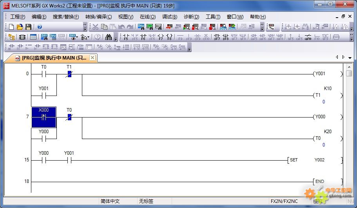Select the T1 contact in rung 0
The height and width of the screenshot is (208, 357).
[69, 74]
